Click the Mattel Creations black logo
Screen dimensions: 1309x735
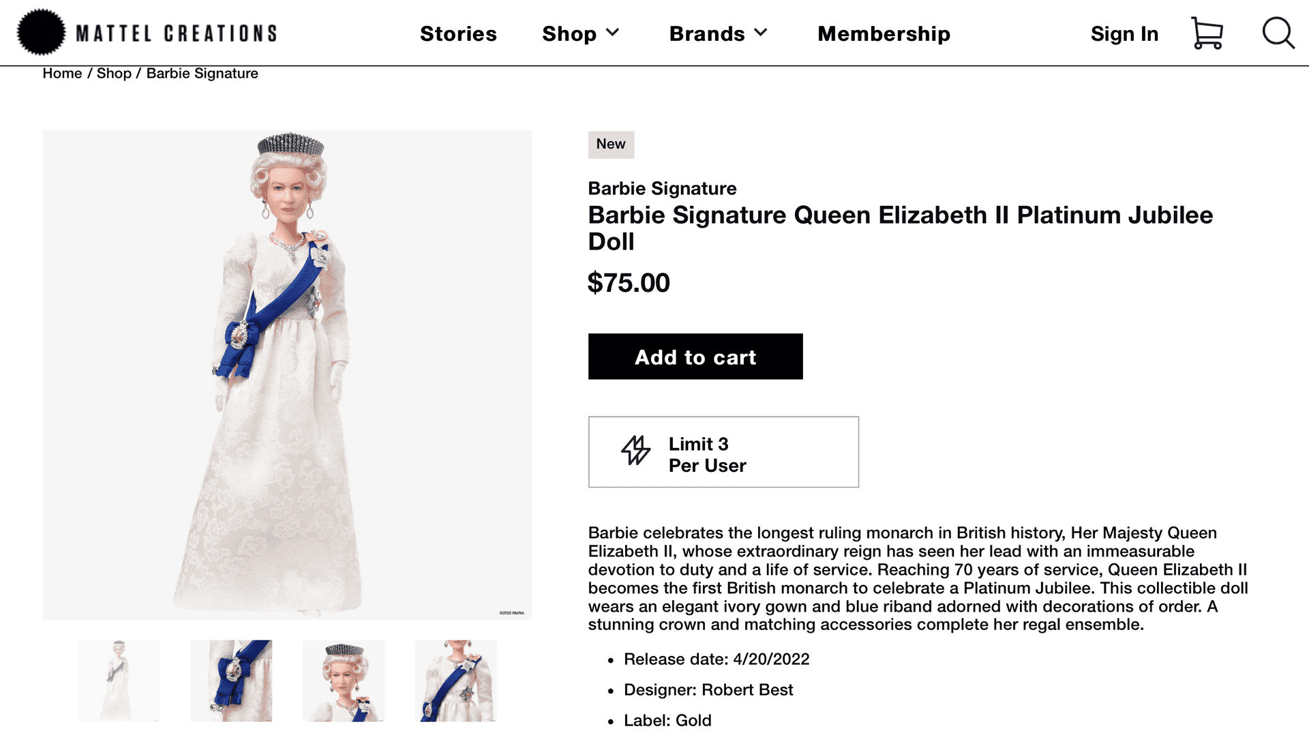pyautogui.click(x=41, y=32)
